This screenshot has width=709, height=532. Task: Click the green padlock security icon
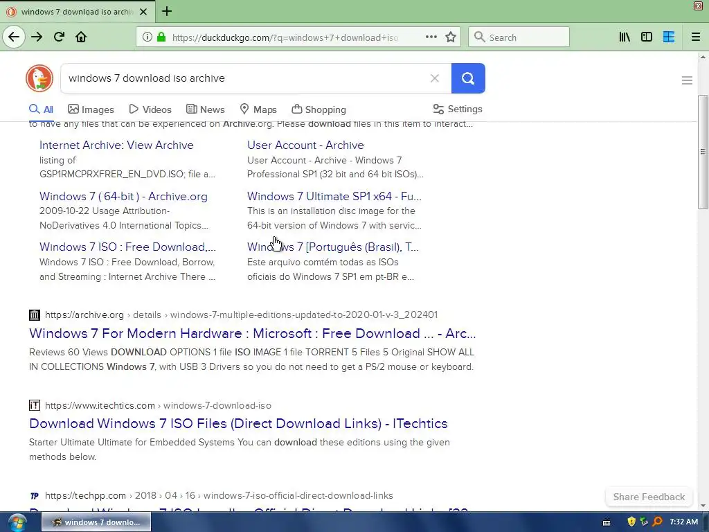click(161, 37)
